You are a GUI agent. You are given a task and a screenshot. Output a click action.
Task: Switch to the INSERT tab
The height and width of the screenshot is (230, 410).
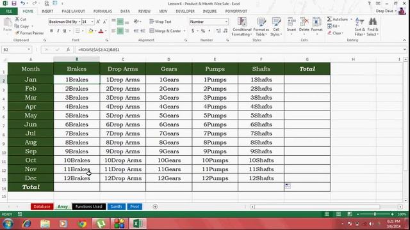coord(47,11)
